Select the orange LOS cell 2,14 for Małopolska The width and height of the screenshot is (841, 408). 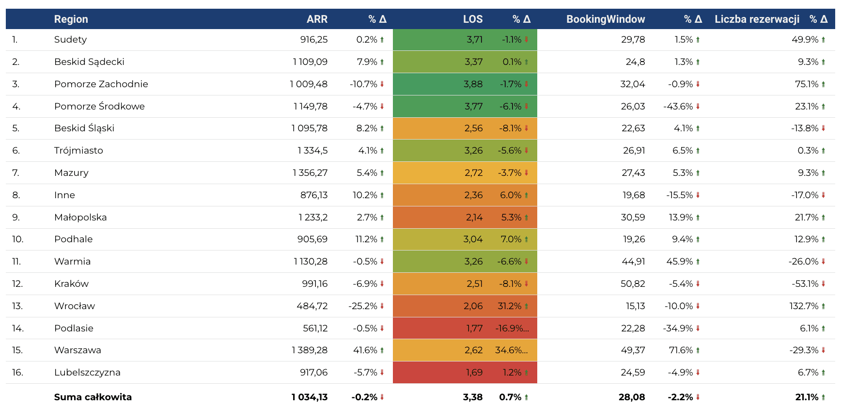point(474,218)
